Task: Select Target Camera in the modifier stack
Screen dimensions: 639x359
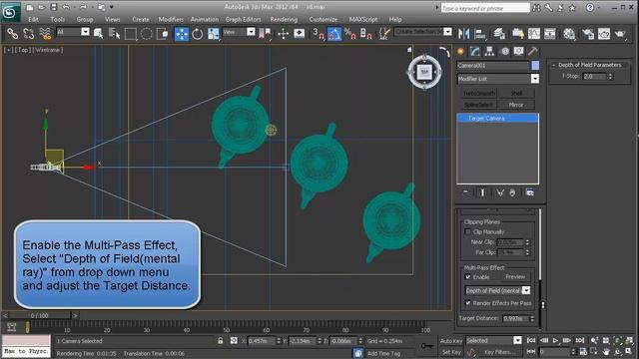Action: (x=497, y=118)
